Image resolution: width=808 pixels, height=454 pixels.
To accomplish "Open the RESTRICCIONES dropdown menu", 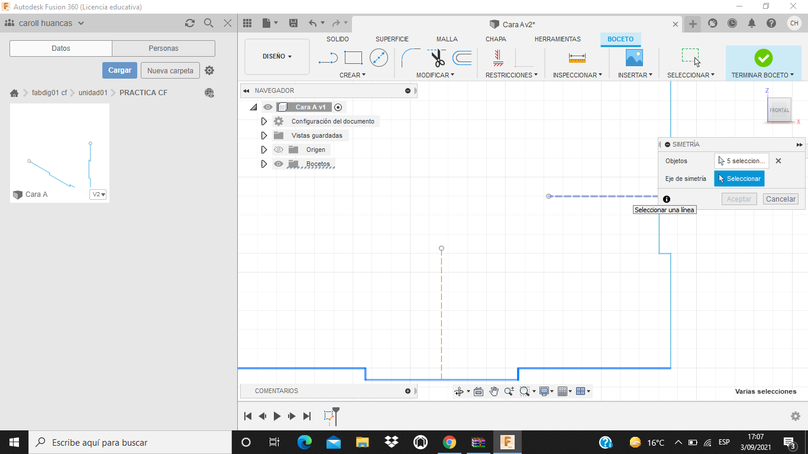I will click(x=512, y=75).
